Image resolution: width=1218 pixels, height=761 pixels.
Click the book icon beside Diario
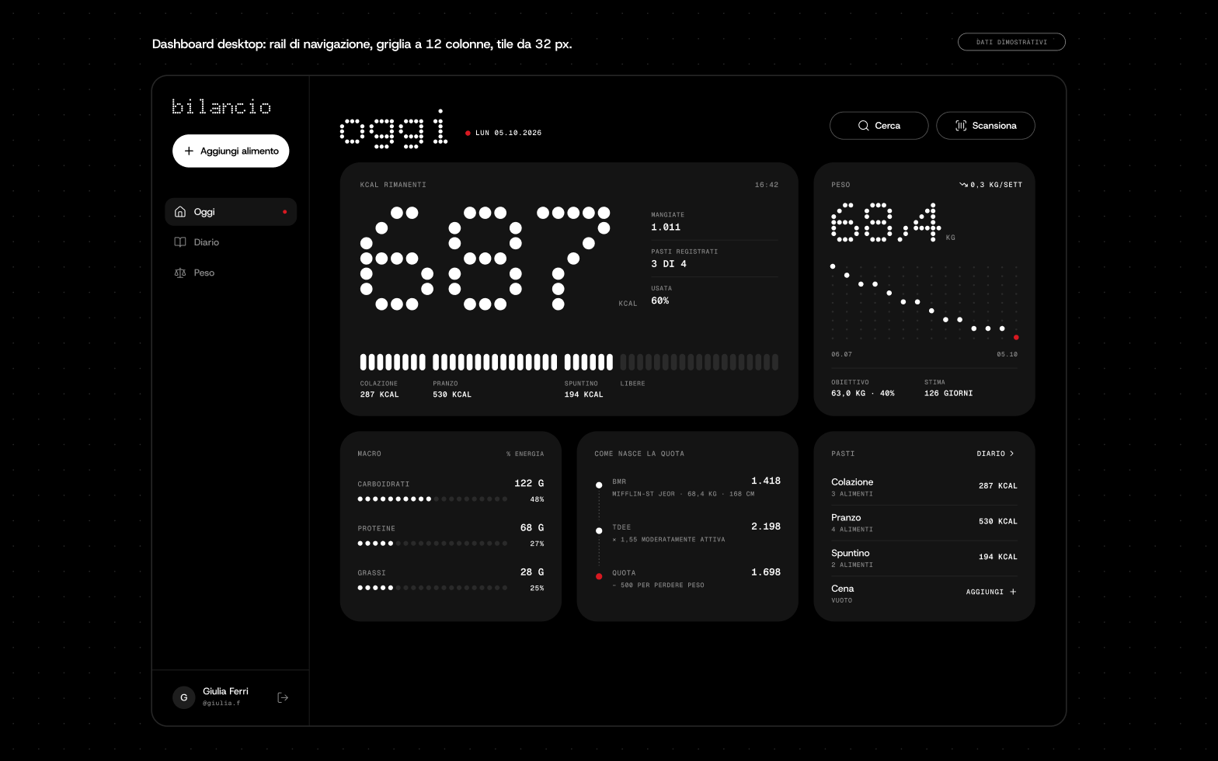[180, 242]
